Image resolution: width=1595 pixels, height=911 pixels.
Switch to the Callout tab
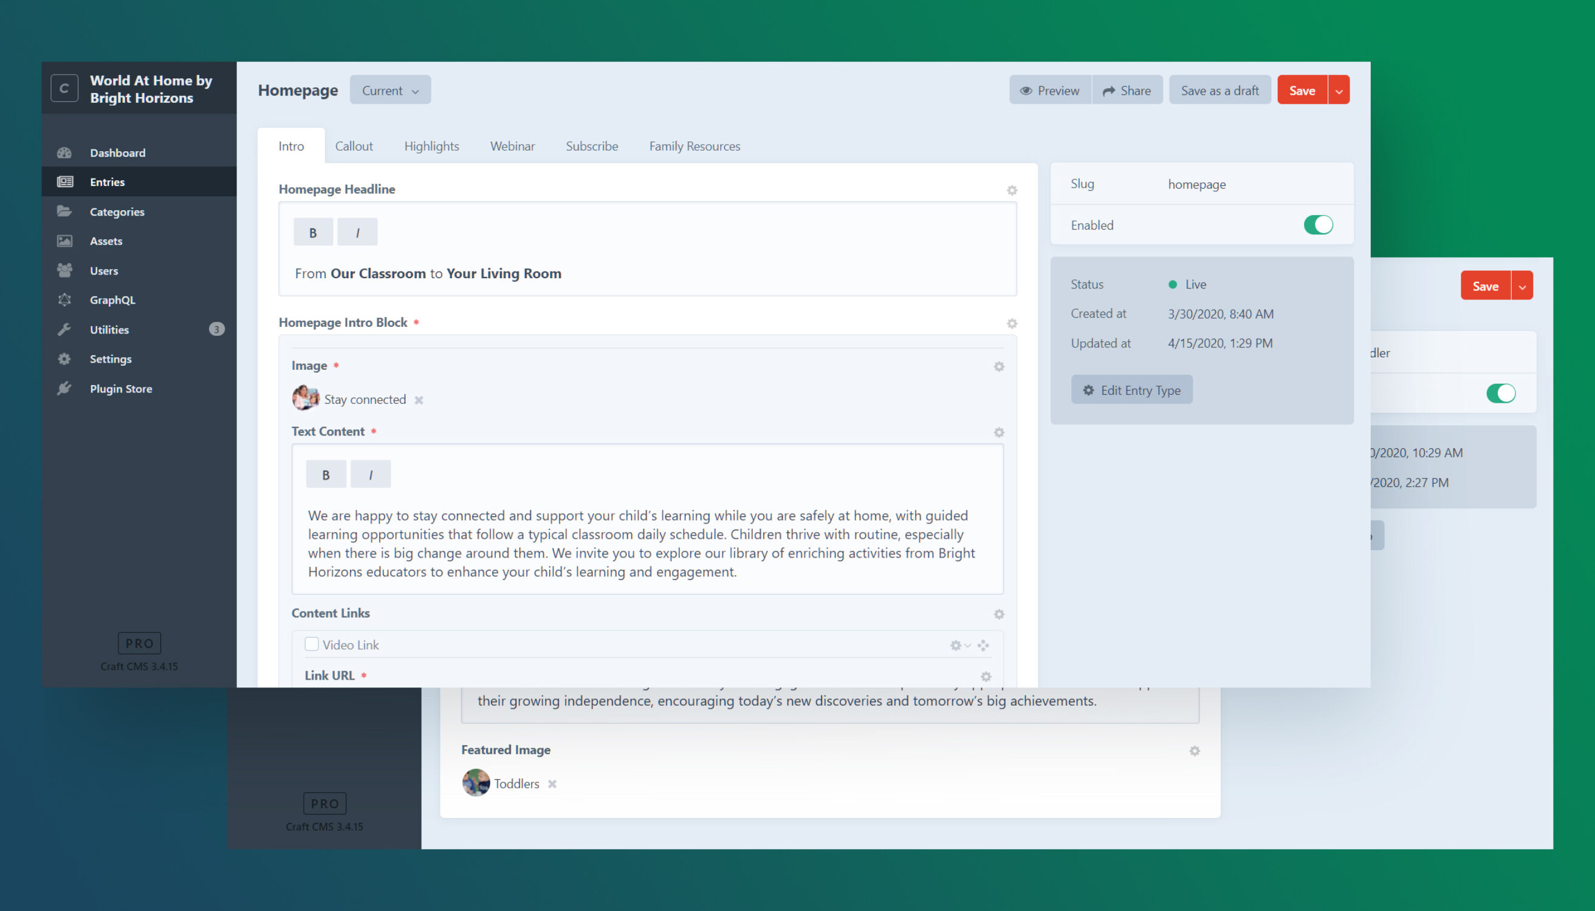click(x=354, y=146)
